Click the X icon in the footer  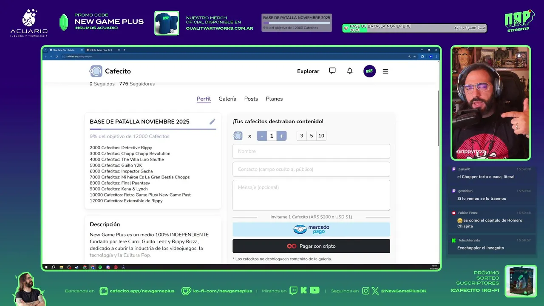coord(375,291)
